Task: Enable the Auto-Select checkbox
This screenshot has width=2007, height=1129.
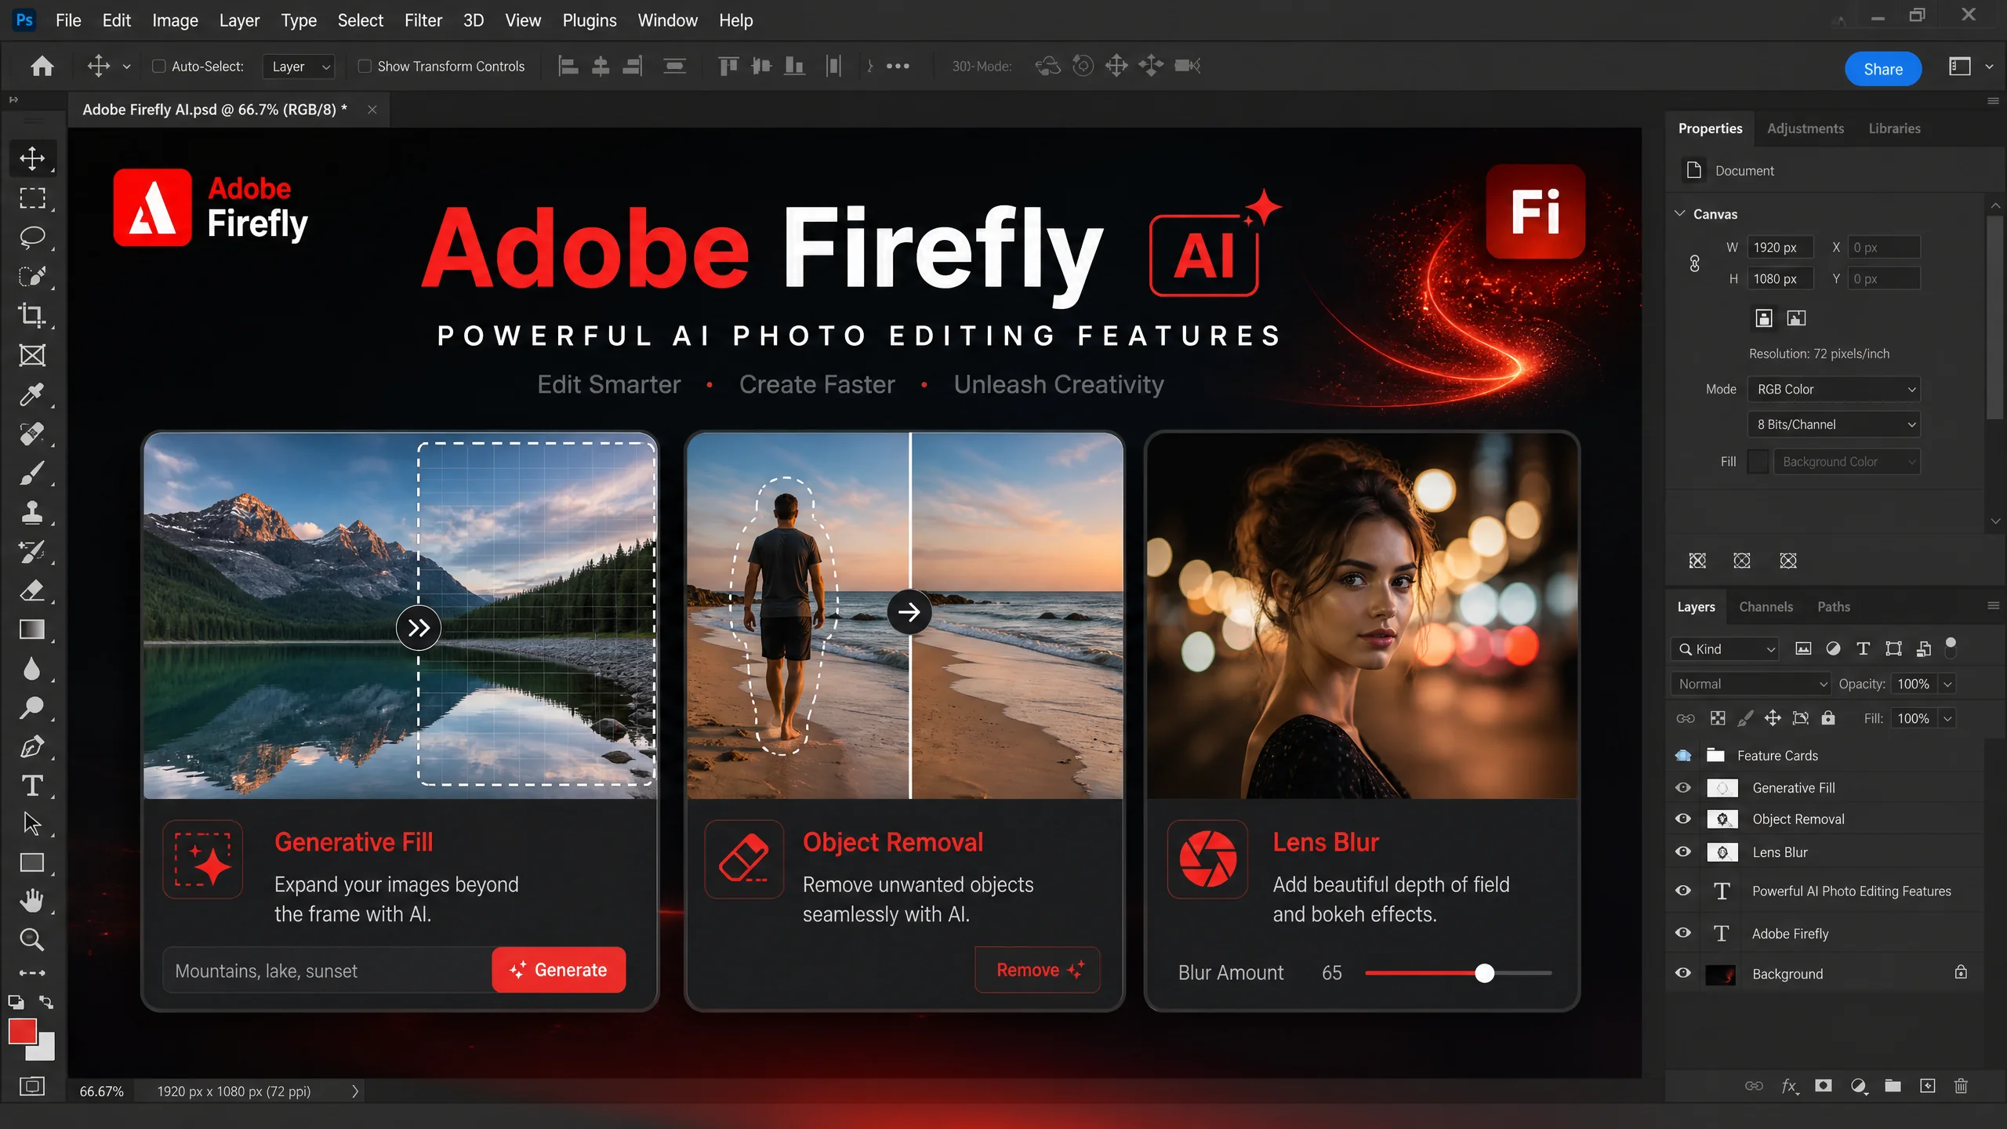Action: click(158, 67)
